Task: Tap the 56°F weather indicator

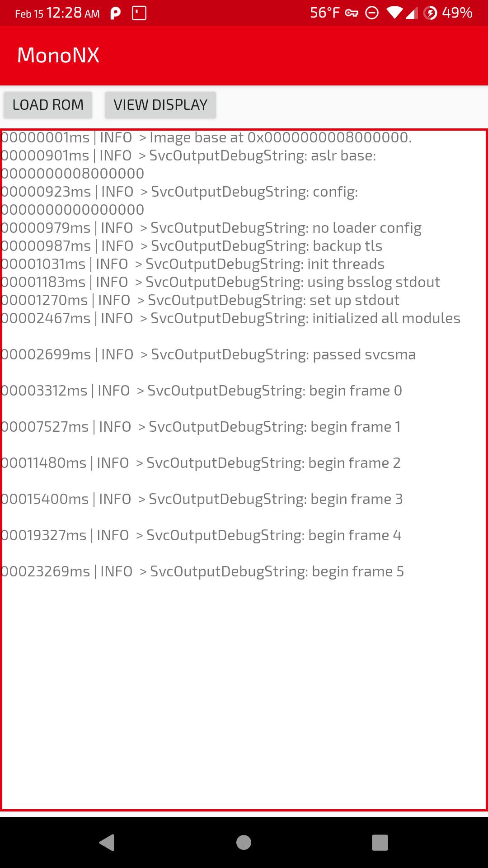Action: tap(325, 13)
